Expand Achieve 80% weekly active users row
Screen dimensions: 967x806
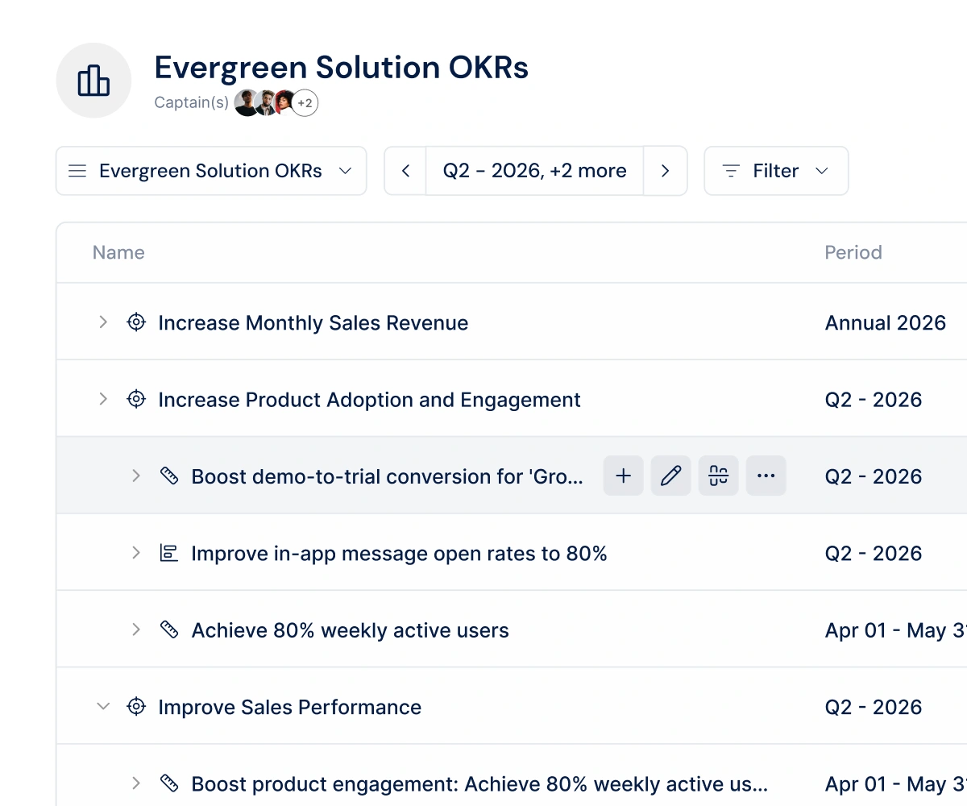tap(136, 629)
